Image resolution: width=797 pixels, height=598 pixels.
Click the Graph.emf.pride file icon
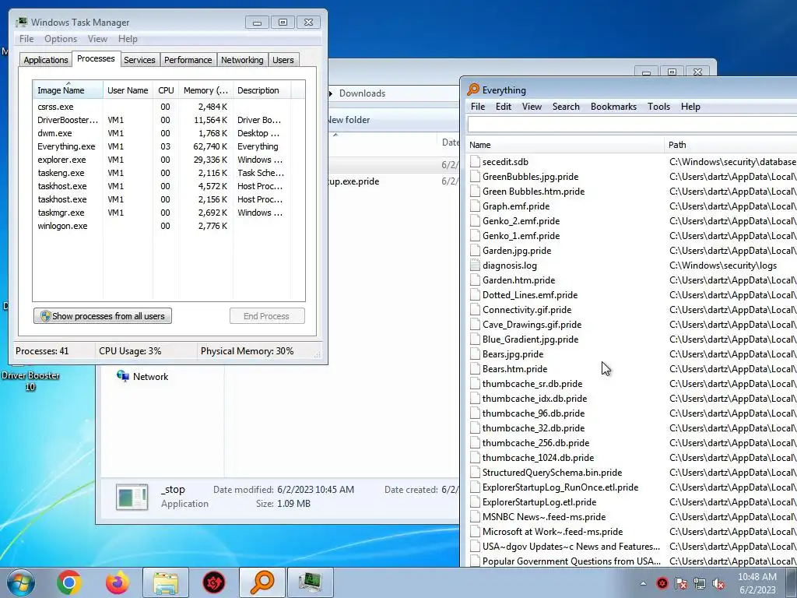(475, 206)
